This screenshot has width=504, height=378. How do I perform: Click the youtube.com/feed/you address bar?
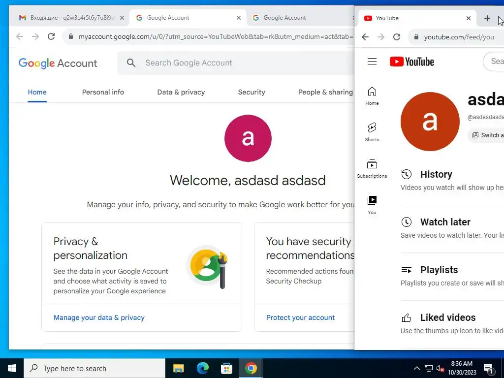(456, 37)
